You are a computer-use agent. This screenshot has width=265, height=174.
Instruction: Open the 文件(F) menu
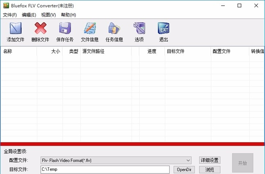(10, 15)
